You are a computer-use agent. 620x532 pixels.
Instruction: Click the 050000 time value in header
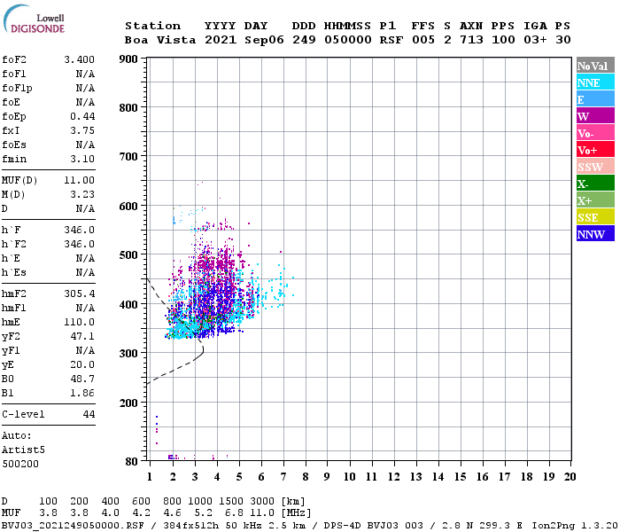click(348, 40)
